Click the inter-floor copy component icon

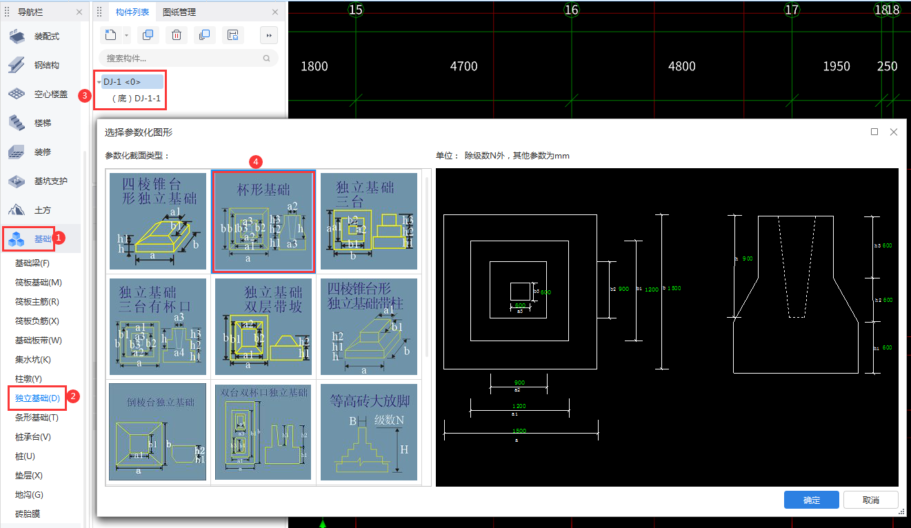pyautogui.click(x=203, y=35)
